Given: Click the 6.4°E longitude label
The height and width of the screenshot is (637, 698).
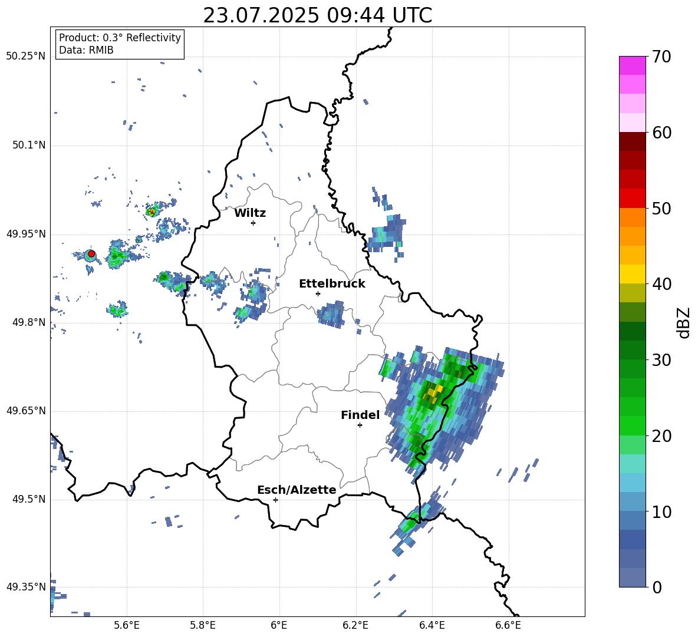Looking at the screenshot, I should click(x=432, y=625).
